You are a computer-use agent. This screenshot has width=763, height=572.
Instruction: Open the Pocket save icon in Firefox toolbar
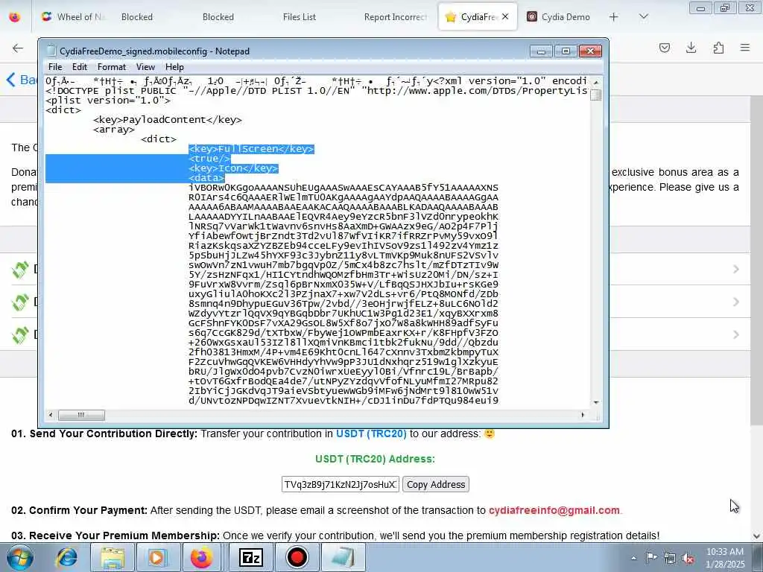pyautogui.click(x=664, y=48)
